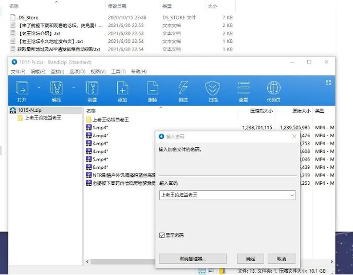353x275 pixels.
Task: Select .DS_Store in the Explorer window behind
Action: (28, 18)
